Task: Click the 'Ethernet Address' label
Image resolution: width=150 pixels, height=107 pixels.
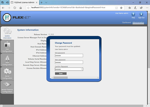Action: [39, 56]
